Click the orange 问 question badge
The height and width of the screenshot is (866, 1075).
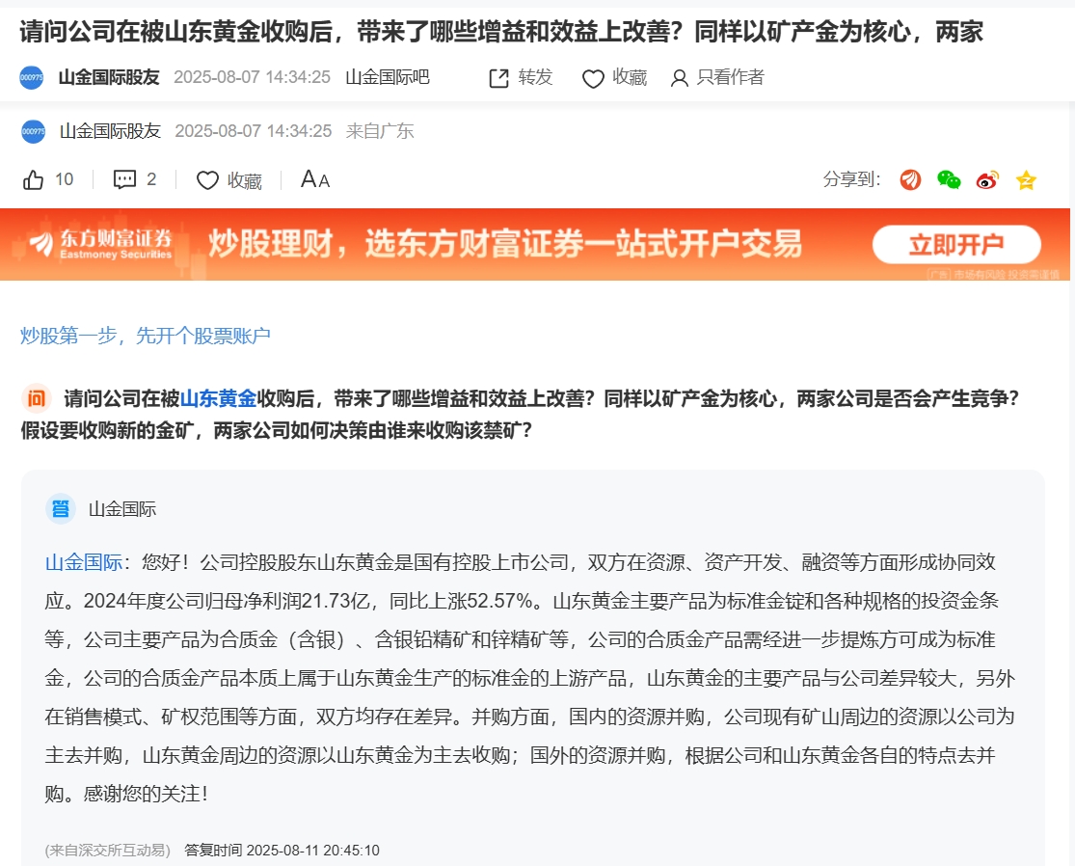(x=37, y=397)
